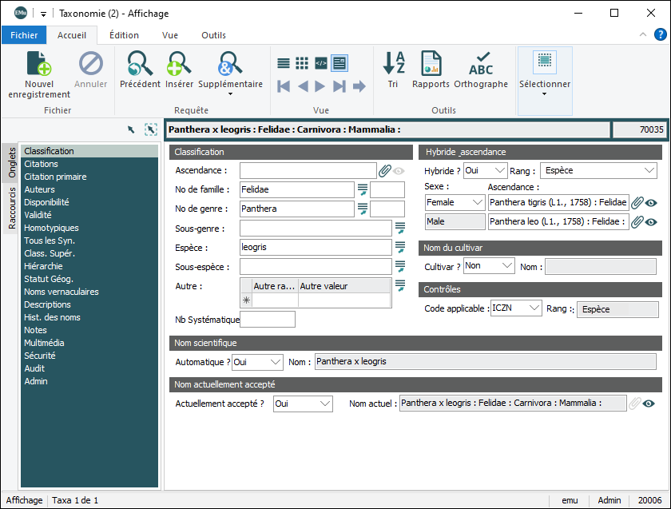The width and height of the screenshot is (671, 509).
Task: Click the Nouvel enregistrement icon
Action: [x=38, y=64]
